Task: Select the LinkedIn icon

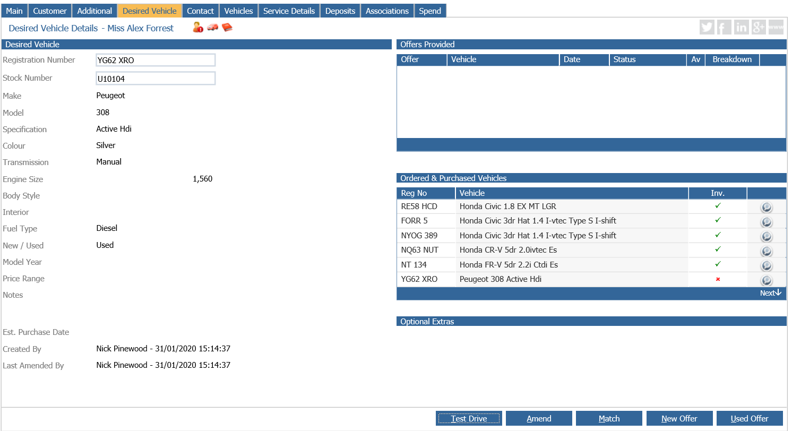Action: (741, 27)
